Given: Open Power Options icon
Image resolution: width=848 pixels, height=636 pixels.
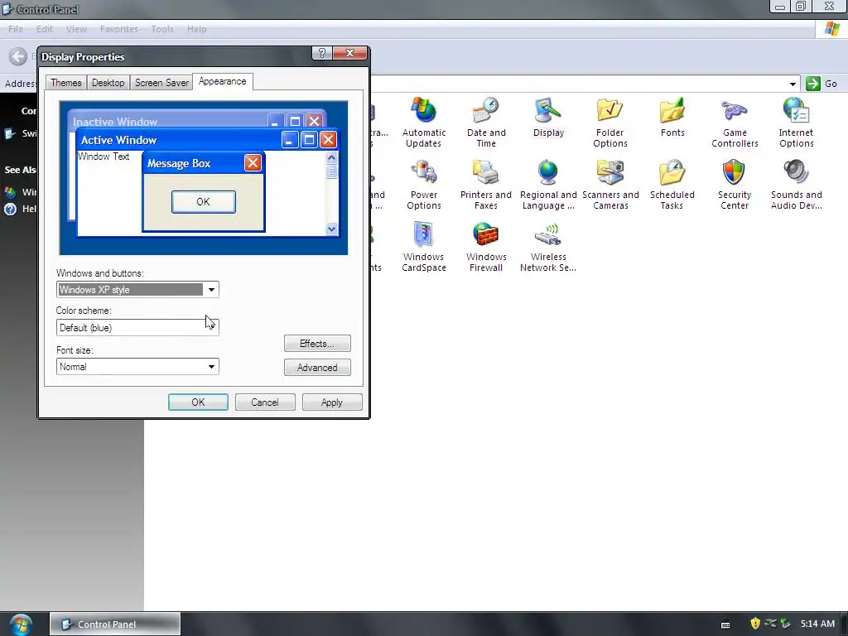Looking at the screenshot, I should 423,185.
